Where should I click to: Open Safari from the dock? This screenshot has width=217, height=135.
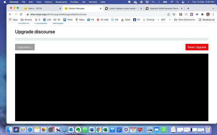point(30,130)
